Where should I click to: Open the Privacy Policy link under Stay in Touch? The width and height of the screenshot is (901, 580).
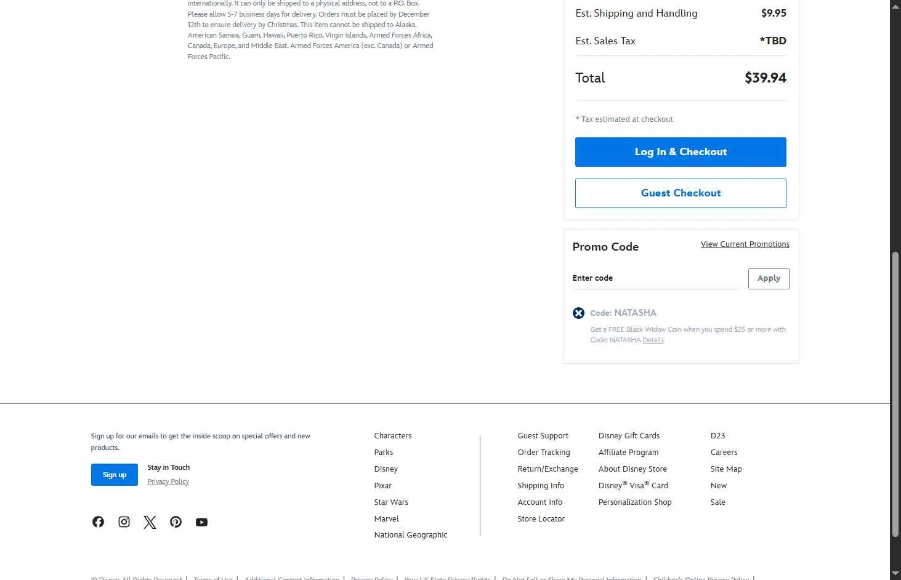point(168,481)
